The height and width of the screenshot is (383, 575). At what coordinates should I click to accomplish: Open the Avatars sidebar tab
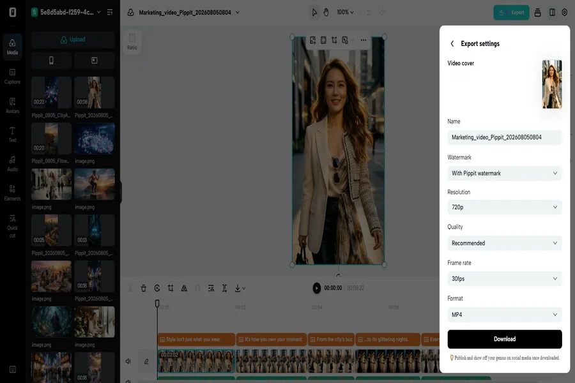(x=13, y=105)
